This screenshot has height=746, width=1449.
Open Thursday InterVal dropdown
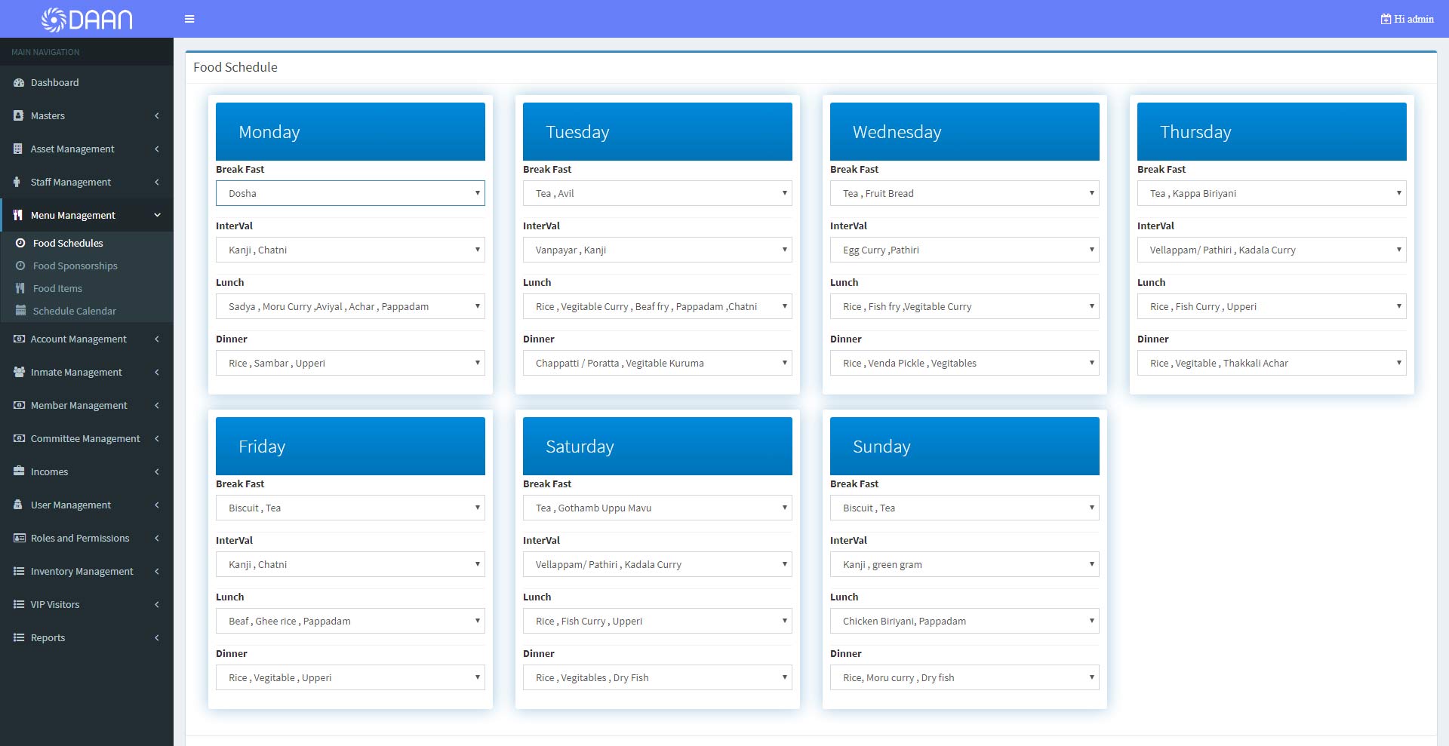point(1272,250)
